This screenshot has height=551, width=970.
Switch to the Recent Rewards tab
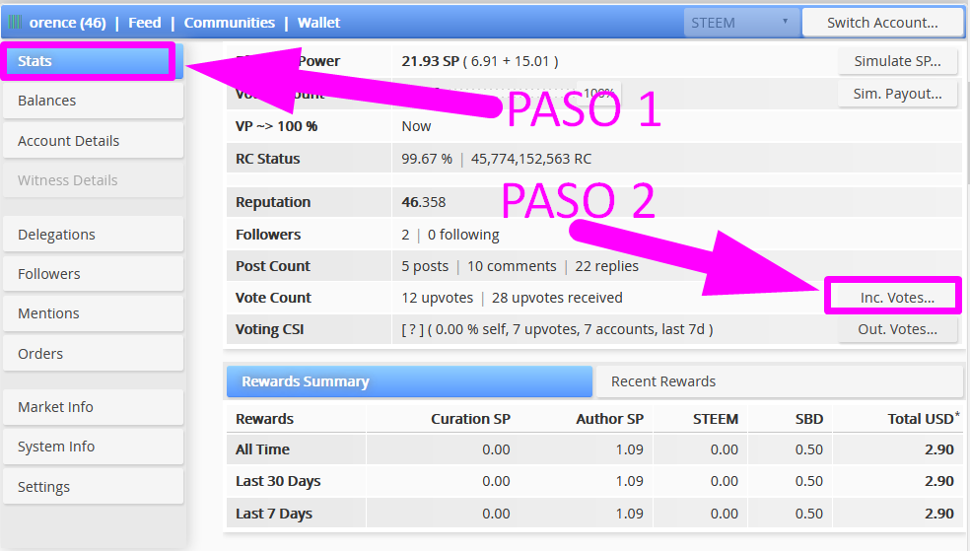click(779, 381)
